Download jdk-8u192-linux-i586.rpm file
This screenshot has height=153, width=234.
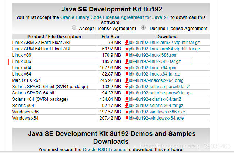[153, 55]
